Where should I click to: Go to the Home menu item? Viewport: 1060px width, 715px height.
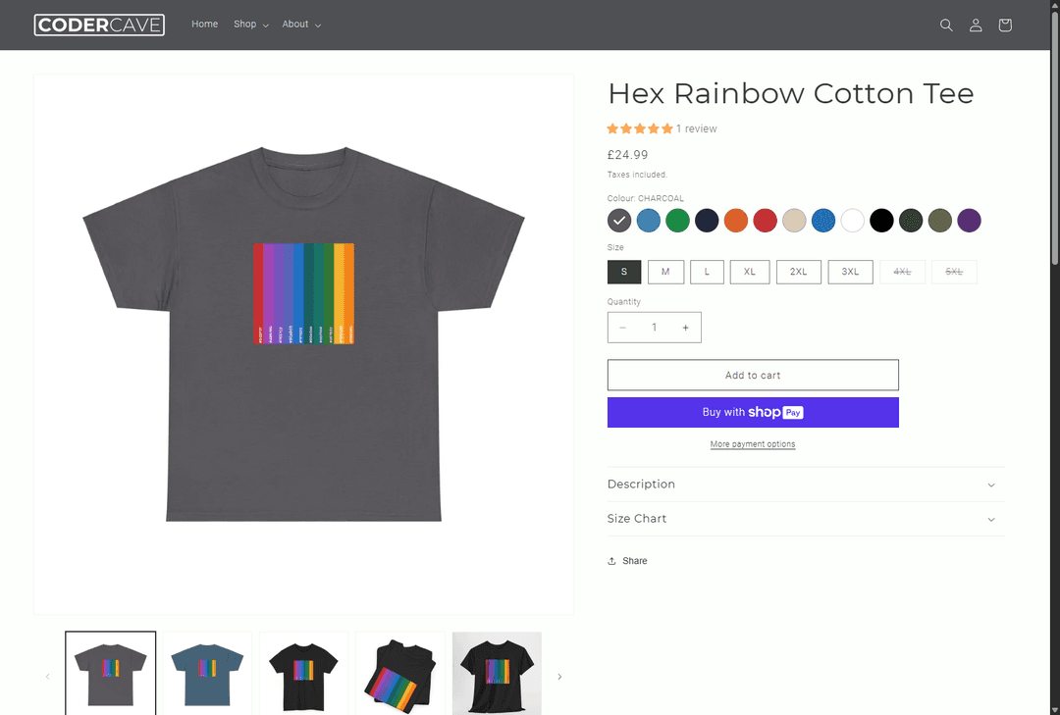205,25
